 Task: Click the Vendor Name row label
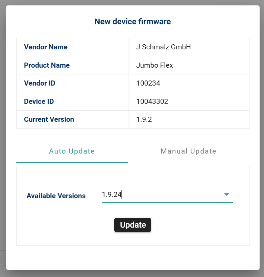pos(46,47)
